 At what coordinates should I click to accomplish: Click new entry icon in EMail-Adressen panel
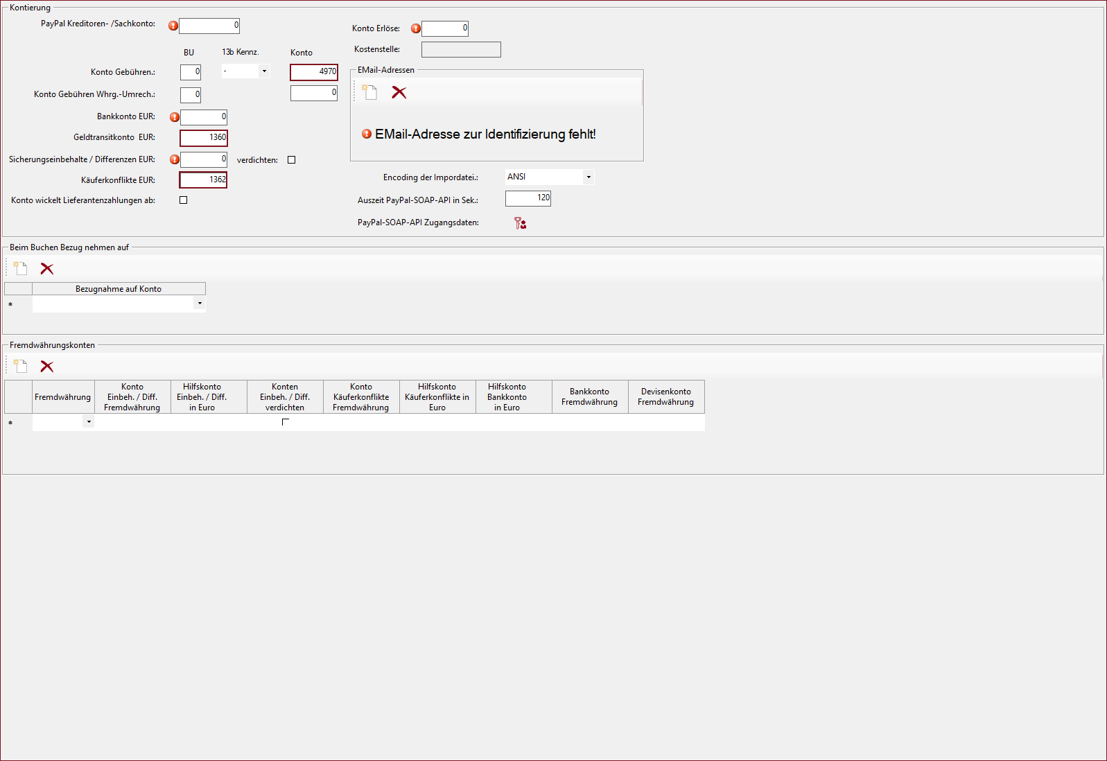click(369, 92)
